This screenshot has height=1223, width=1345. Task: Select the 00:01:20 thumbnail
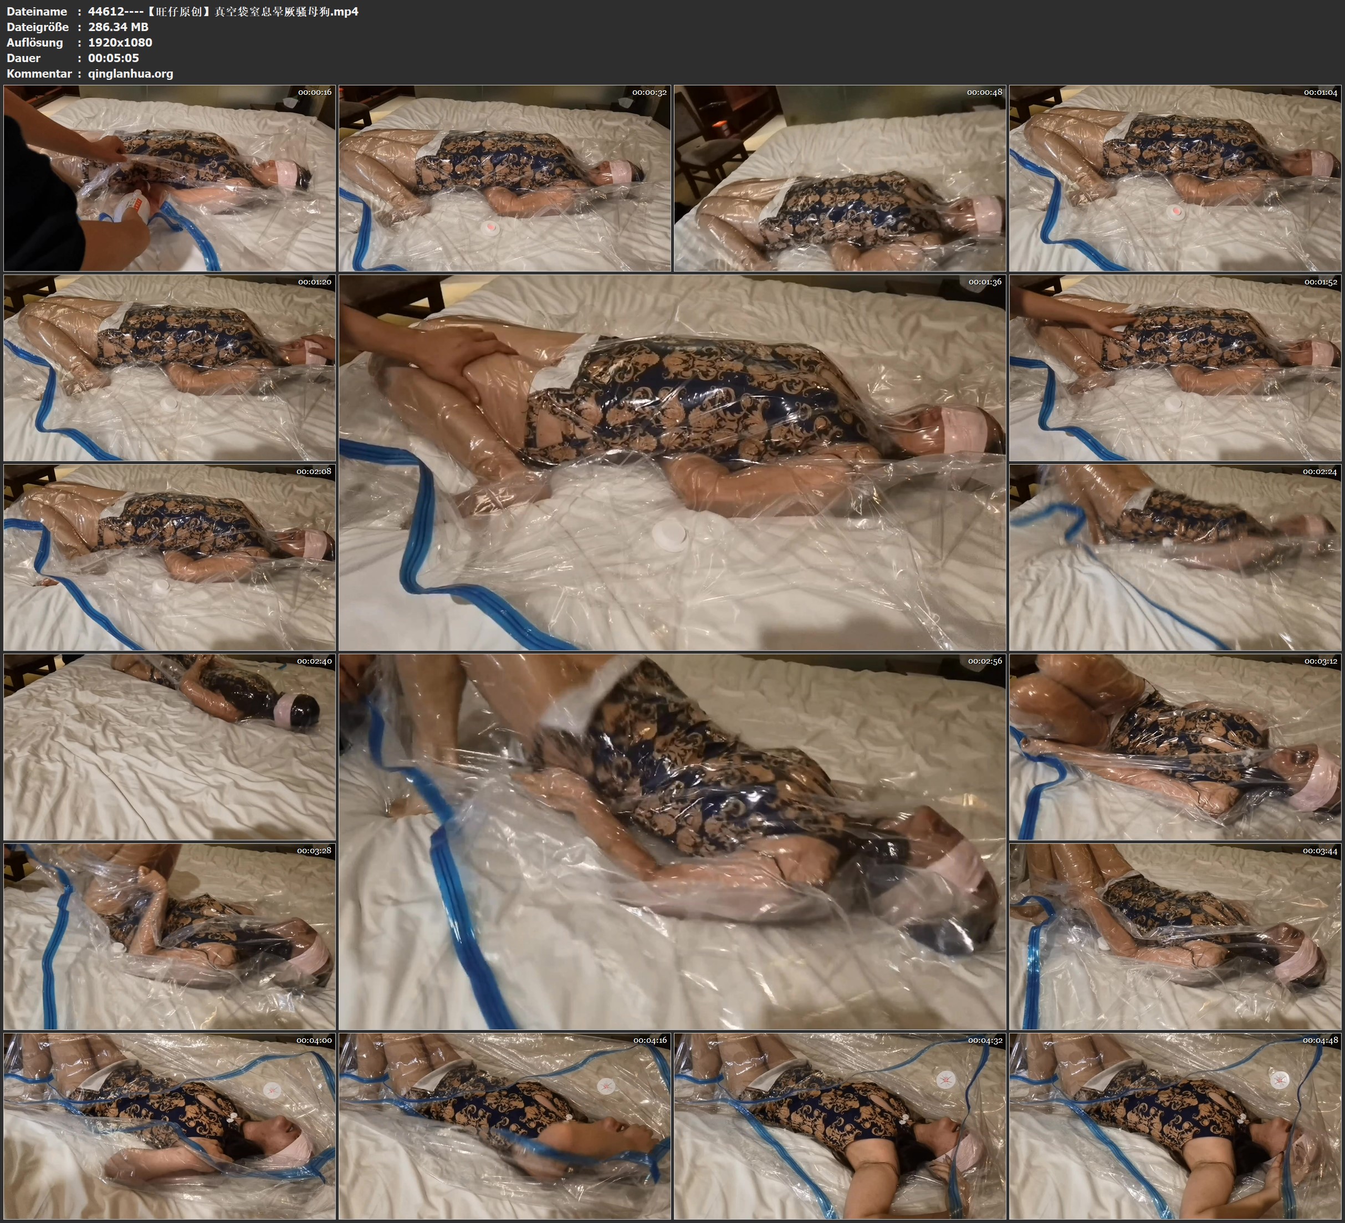point(170,367)
